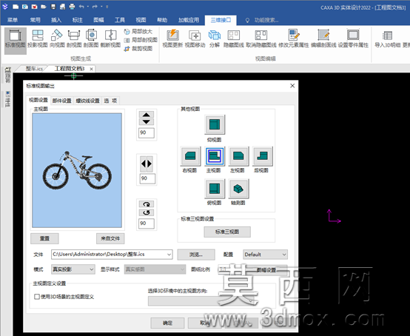
Task: Open the 文件 path dropdown arrow
Action: coord(169,255)
